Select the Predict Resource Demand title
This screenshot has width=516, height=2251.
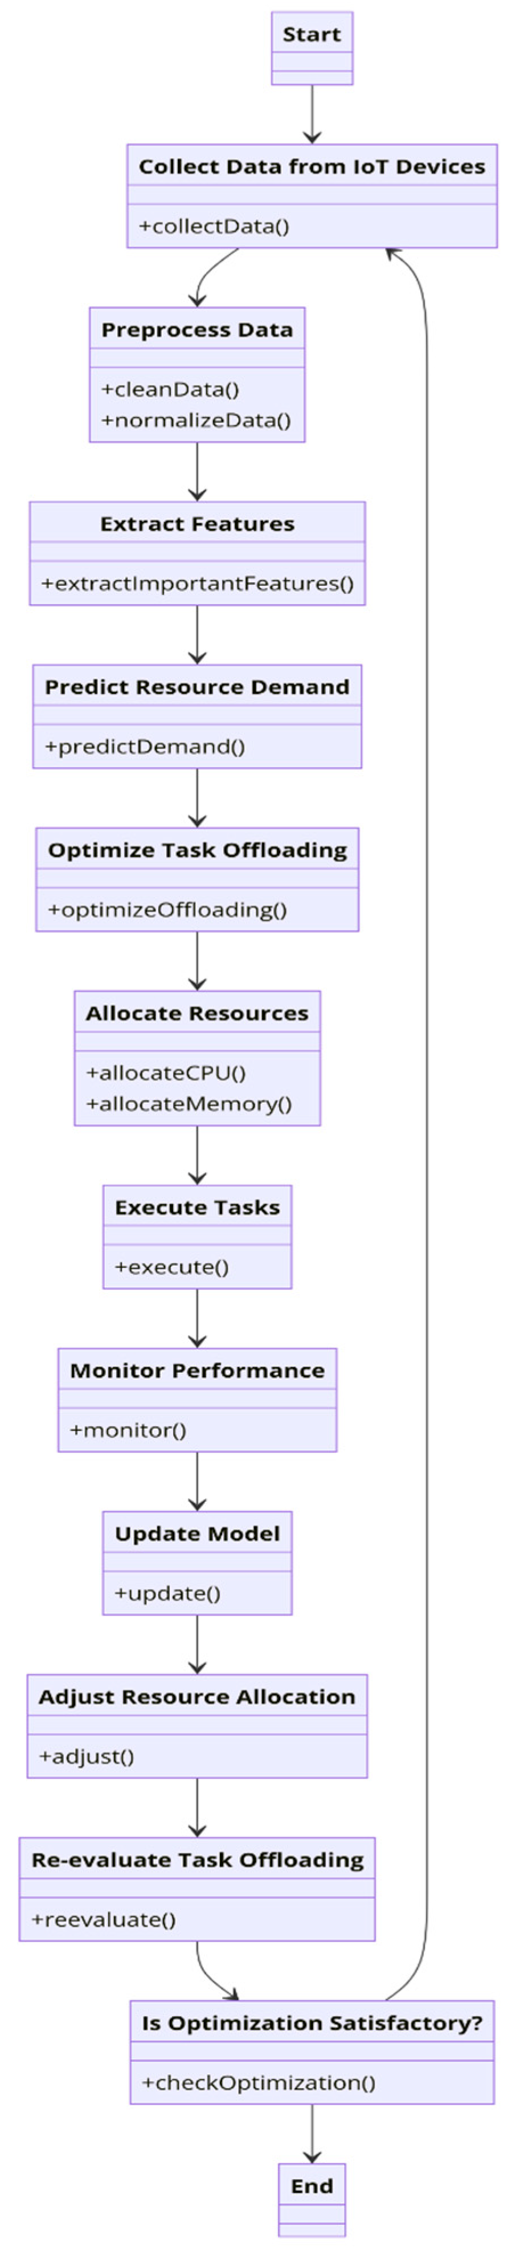coord(197,688)
